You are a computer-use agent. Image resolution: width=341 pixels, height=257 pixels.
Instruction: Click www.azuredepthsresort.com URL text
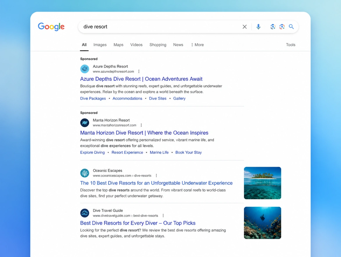(113, 71)
